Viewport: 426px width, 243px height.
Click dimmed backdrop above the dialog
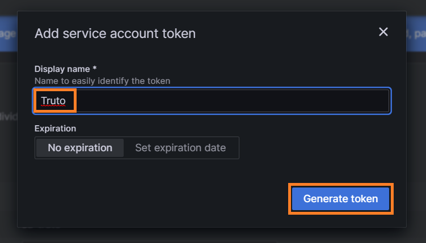[x=213, y=5]
